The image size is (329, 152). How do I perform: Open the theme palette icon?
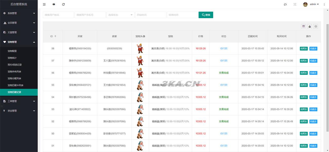[285, 4]
